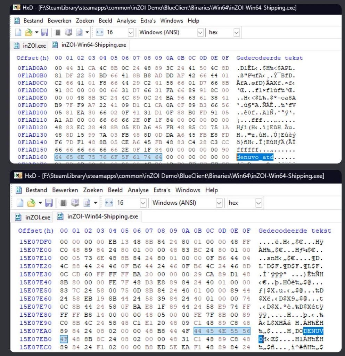Open Zoeken menu in top HxD window
The height and width of the screenshot is (356, 345).
(85, 21)
